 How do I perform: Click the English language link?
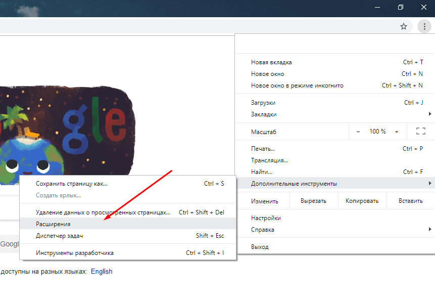point(102,272)
